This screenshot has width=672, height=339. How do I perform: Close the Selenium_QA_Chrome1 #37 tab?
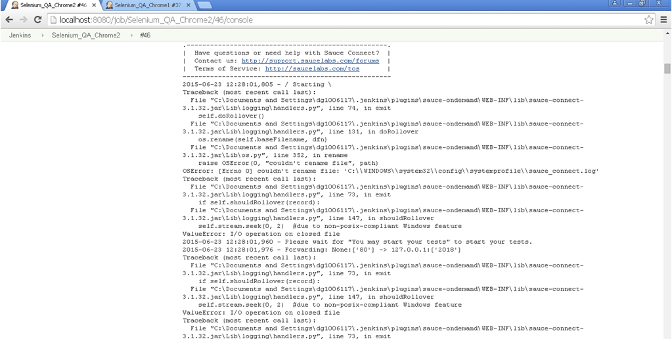(188, 5)
